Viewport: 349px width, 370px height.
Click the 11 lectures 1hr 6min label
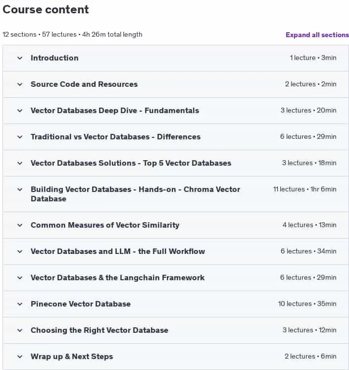click(305, 189)
